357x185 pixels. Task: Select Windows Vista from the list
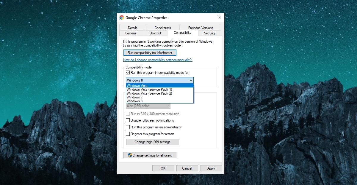pyautogui.click(x=160, y=86)
